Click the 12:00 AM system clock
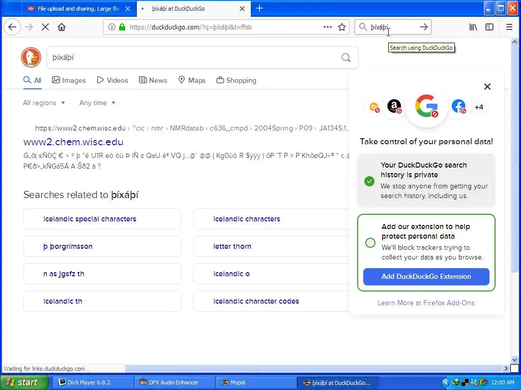521x390 pixels. coord(502,382)
